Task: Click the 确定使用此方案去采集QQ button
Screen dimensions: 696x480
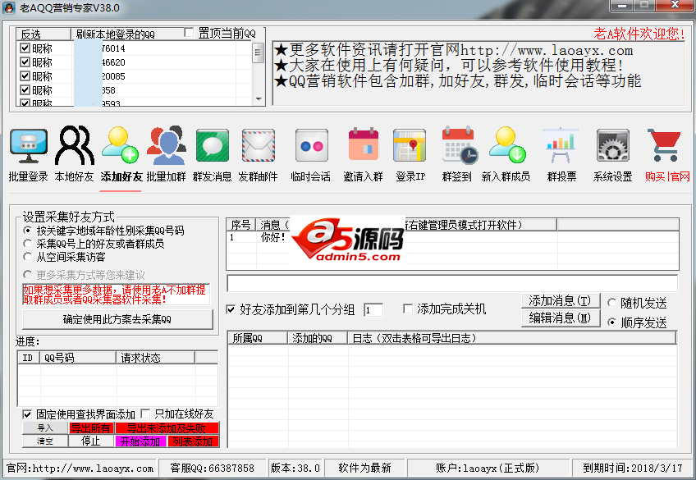Action: (117, 319)
